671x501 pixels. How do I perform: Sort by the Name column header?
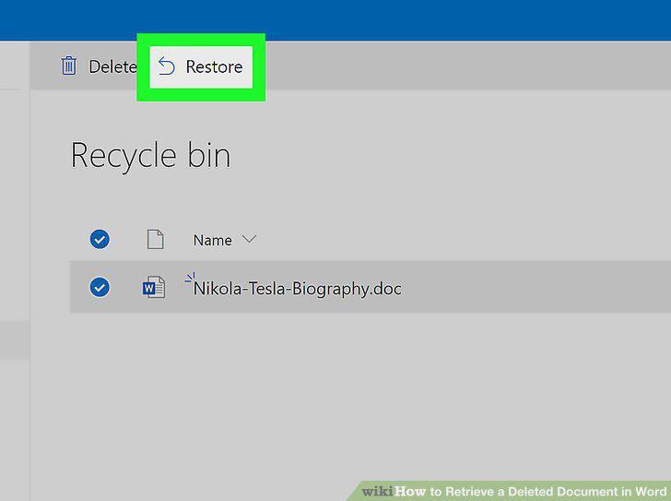pos(212,240)
